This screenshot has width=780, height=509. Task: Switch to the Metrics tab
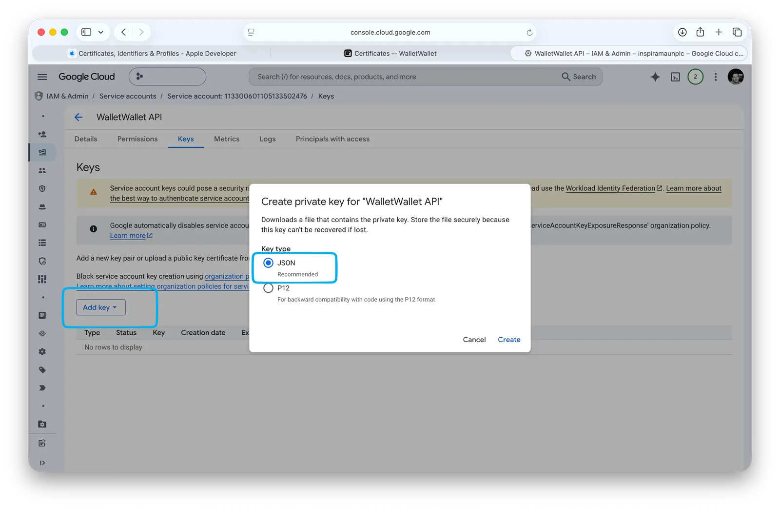(227, 139)
